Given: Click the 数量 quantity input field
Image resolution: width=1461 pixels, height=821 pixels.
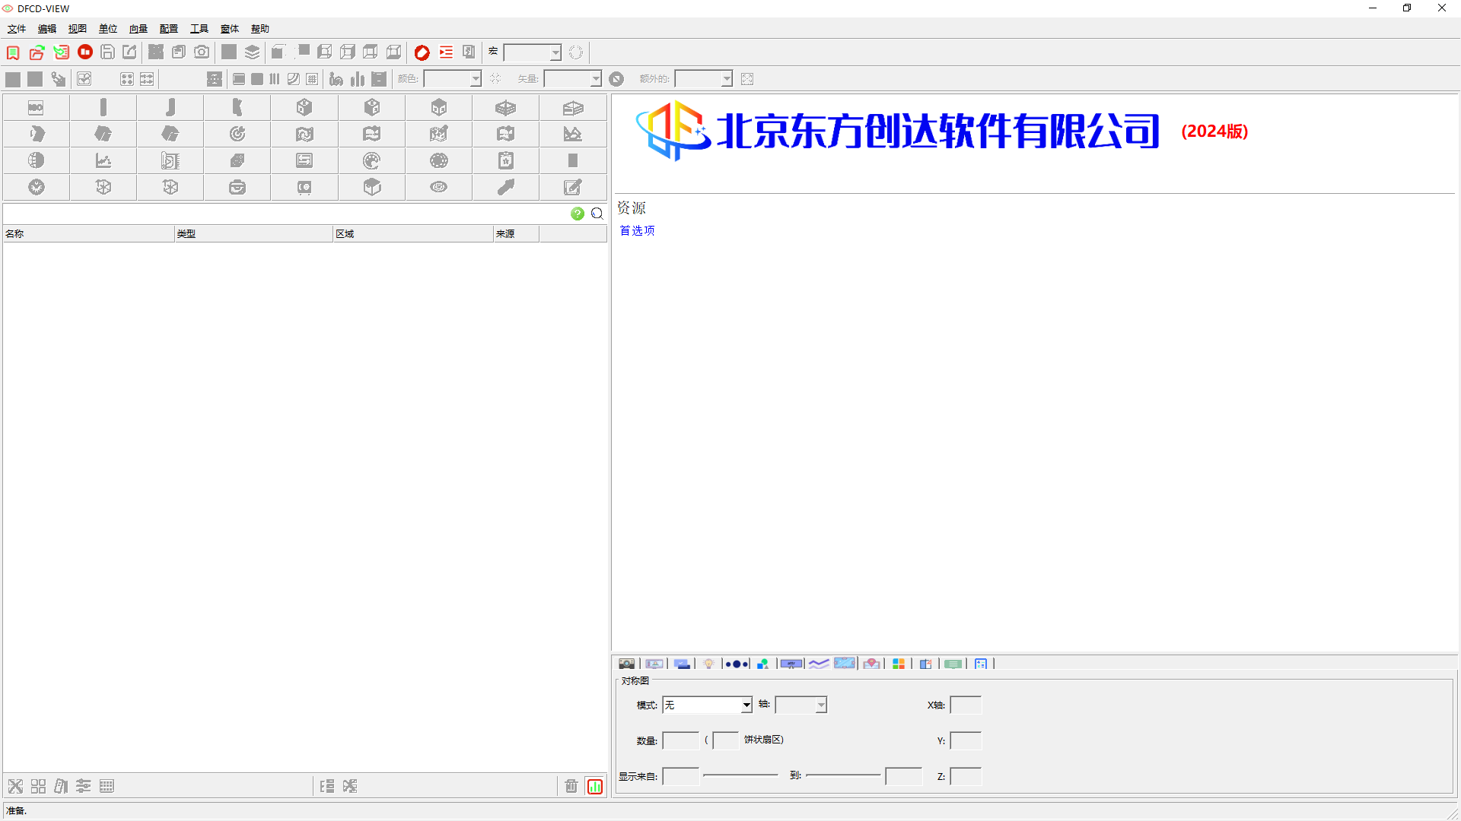Looking at the screenshot, I should pos(680,740).
